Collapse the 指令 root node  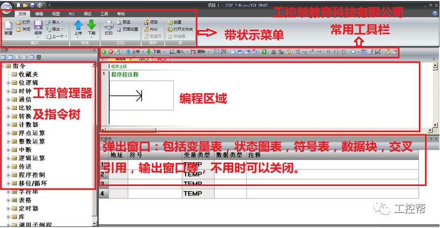[3, 66]
